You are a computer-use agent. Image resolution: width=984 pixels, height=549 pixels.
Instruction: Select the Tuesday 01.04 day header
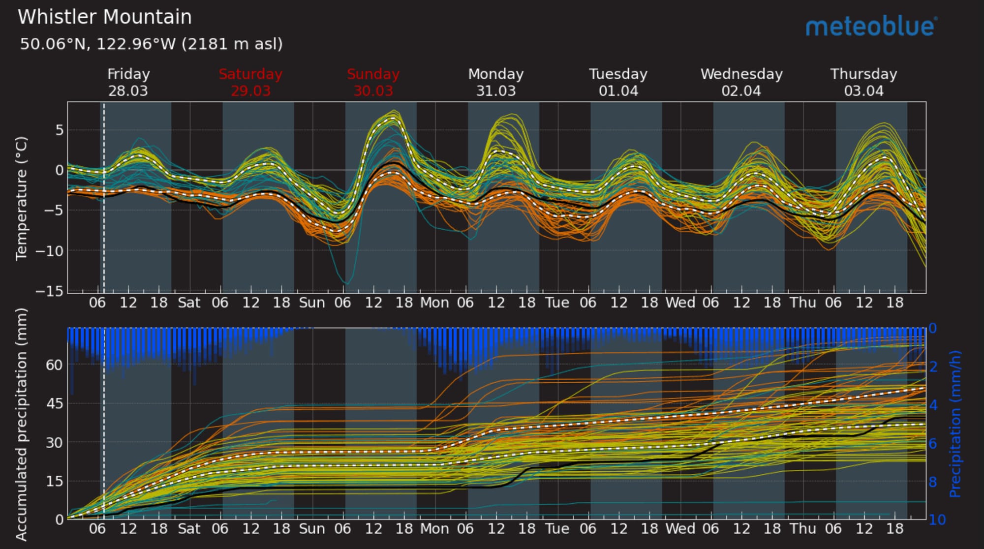(x=618, y=82)
